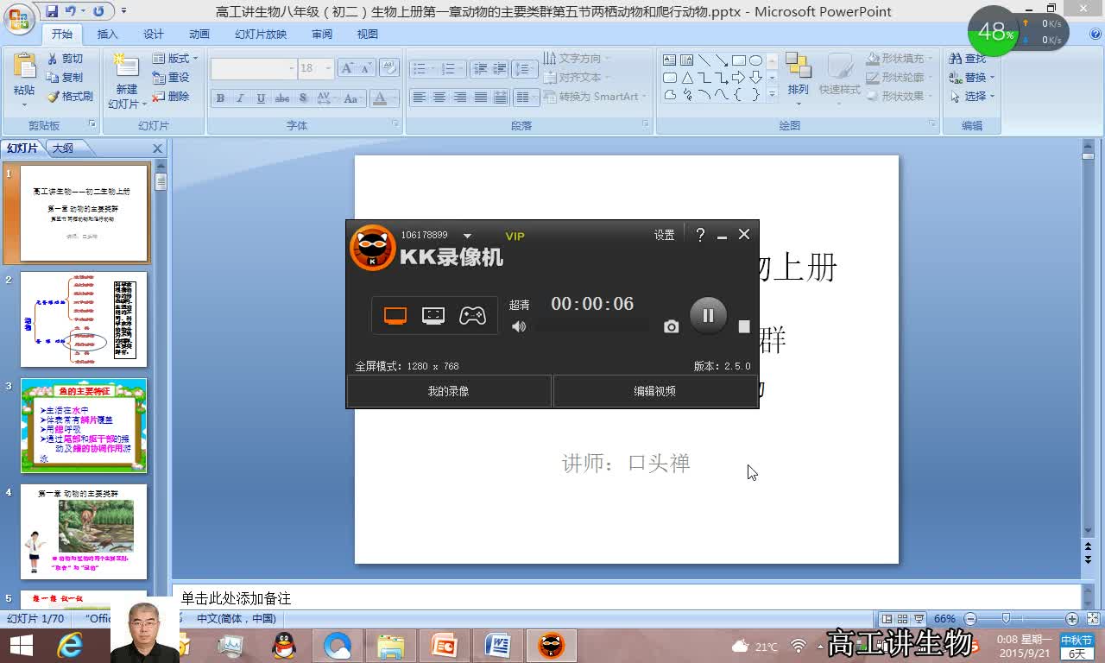Pause recording in KK录像机
Image resolution: width=1105 pixels, height=663 pixels.
click(x=708, y=316)
